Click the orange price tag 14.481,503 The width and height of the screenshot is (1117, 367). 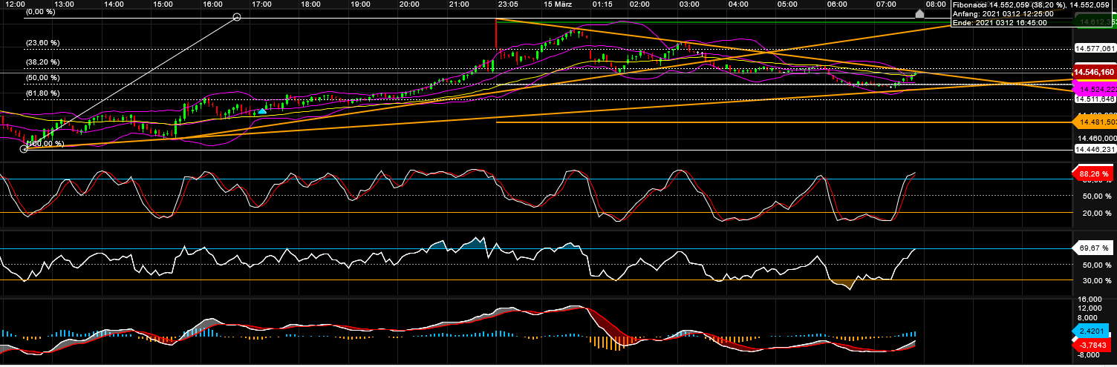1094,122
